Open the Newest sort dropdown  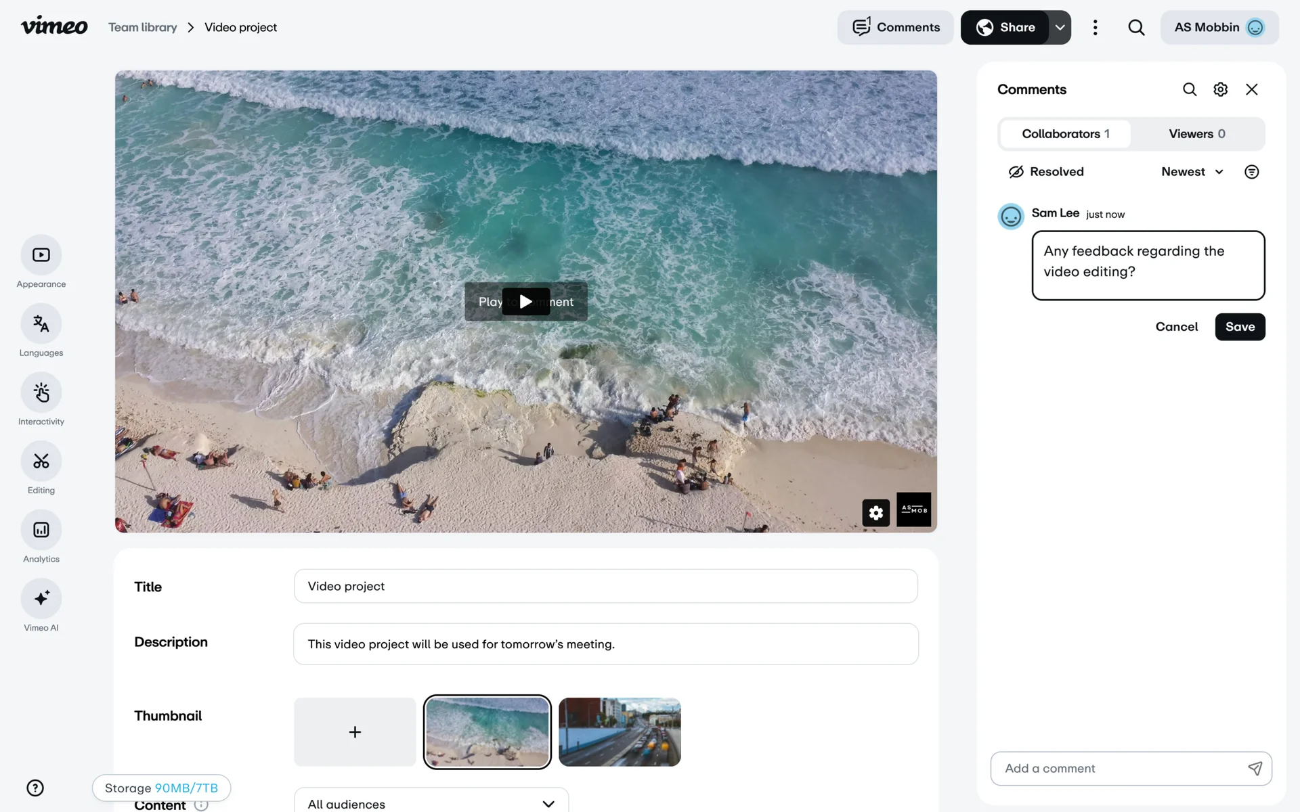[1192, 172]
